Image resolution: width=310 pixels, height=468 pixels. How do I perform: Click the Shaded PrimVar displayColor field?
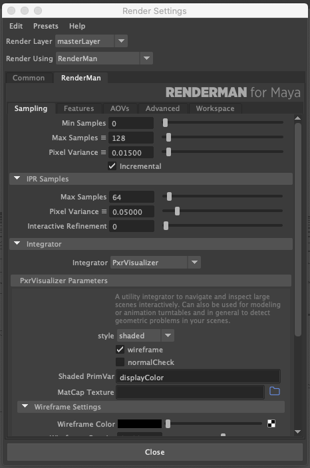coord(198,377)
